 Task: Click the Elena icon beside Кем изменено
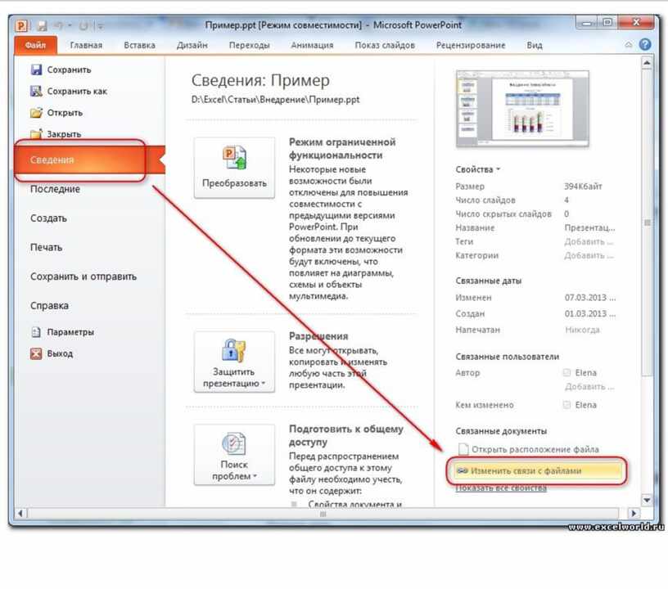(566, 405)
